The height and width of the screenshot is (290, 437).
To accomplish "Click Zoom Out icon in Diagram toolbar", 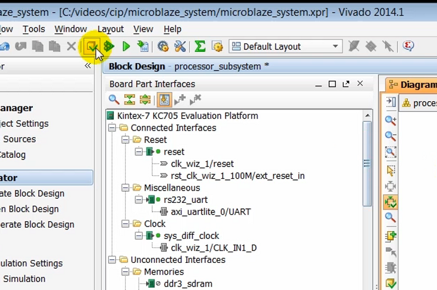I will [391, 136].
